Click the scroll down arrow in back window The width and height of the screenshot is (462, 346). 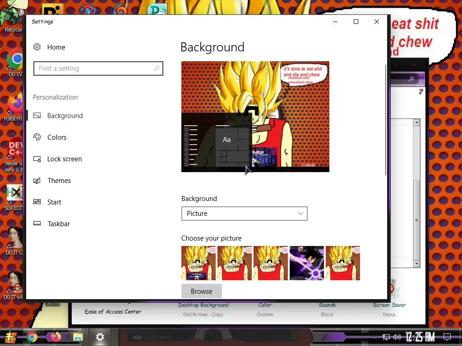coord(416,264)
